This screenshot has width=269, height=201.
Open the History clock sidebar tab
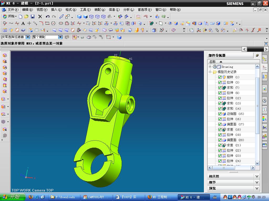coord(264,100)
